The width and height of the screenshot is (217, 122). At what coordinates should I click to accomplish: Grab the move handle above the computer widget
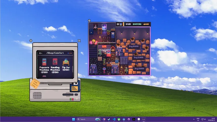31,41
